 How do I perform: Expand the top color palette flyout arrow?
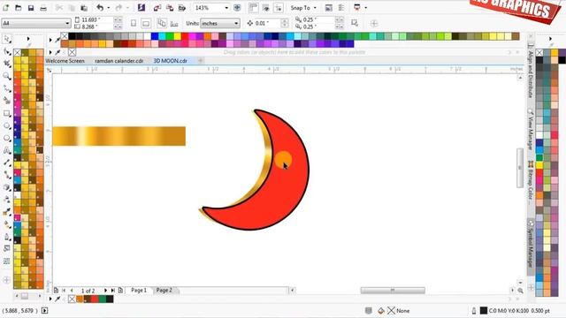coord(50,40)
